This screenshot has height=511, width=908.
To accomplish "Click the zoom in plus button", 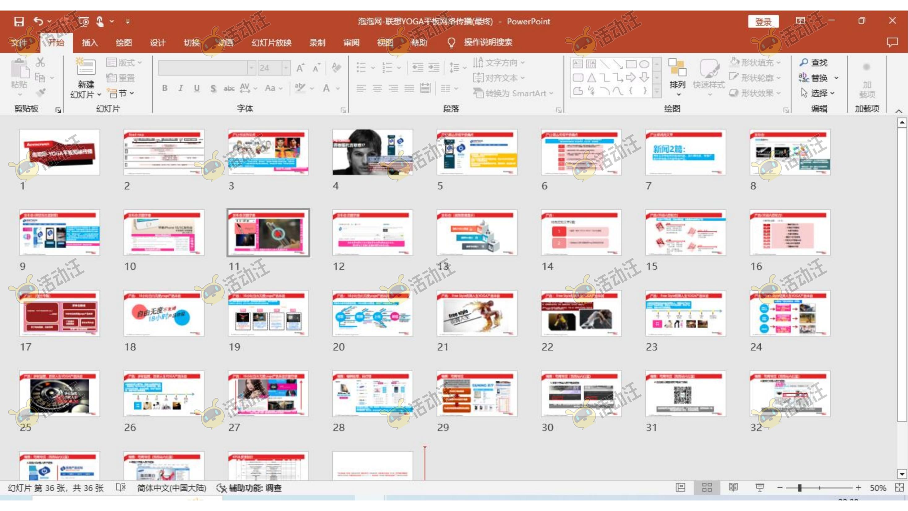I will 858,488.
